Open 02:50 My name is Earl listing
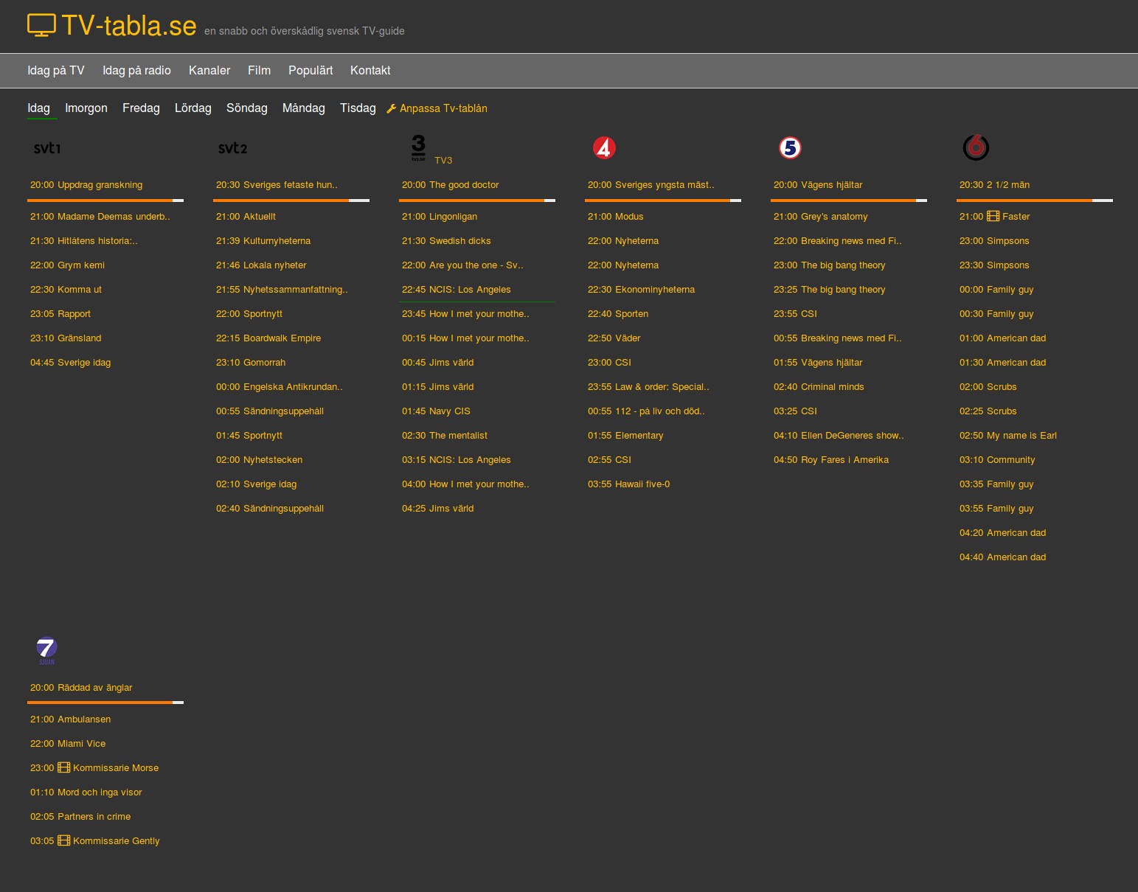This screenshot has height=892, width=1138. [1008, 436]
